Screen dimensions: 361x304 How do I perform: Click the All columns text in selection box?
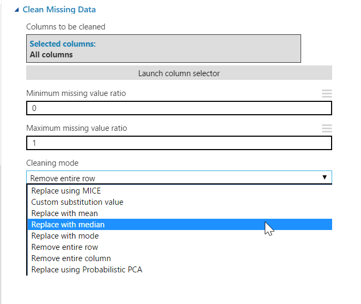pyautogui.click(x=51, y=54)
